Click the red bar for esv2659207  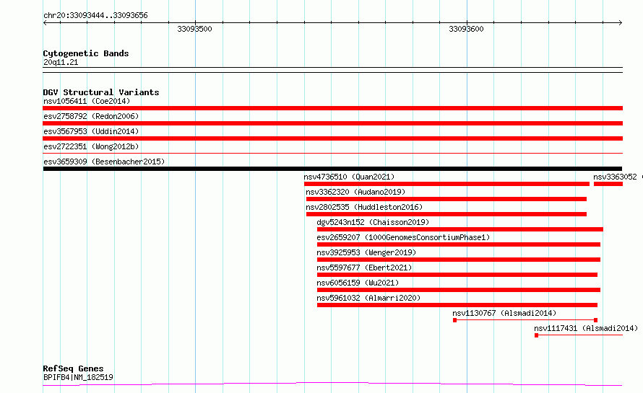pos(459,244)
